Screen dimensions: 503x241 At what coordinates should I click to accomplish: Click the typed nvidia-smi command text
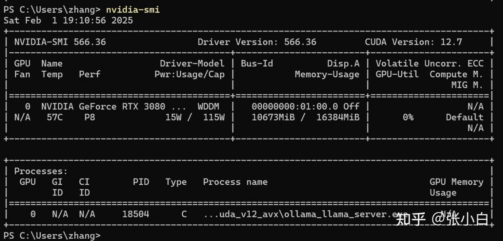tap(133, 10)
